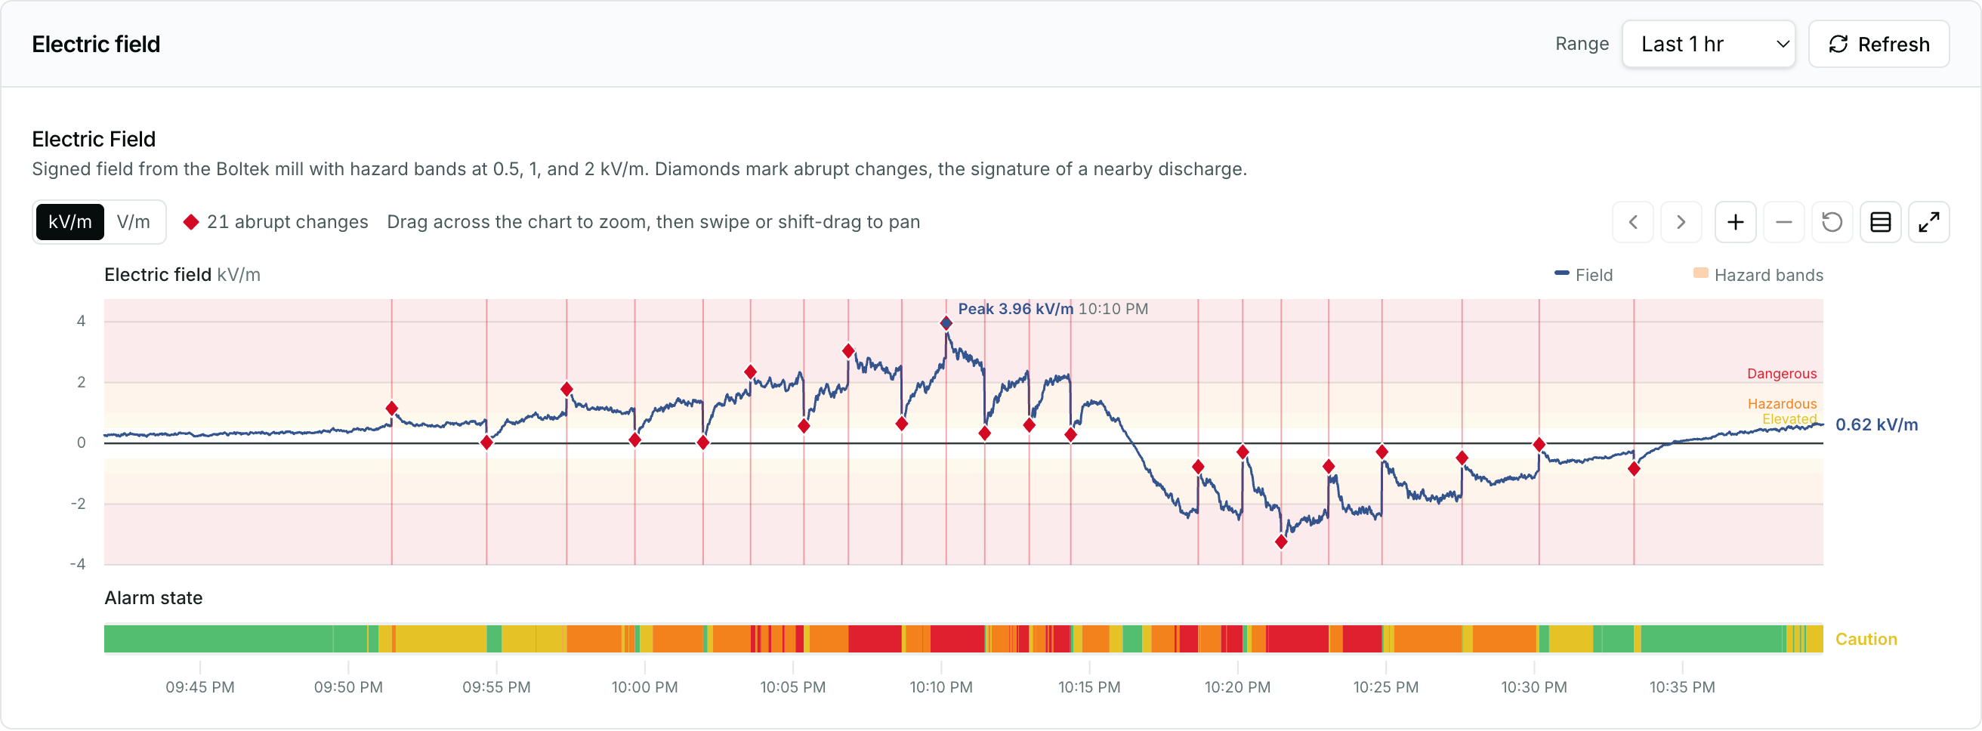Click the "-4" y-axis tick label
Image resolution: width=1982 pixels, height=731 pixels.
[x=78, y=566]
